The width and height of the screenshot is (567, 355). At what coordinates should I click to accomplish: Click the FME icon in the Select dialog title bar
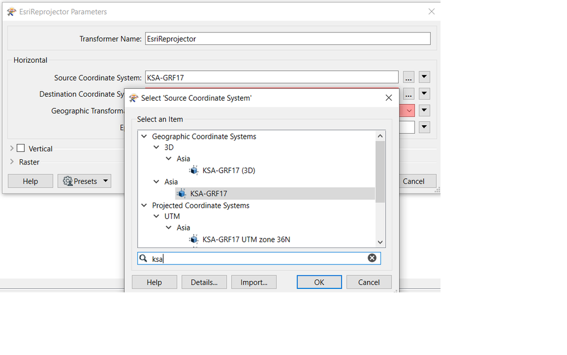134,98
